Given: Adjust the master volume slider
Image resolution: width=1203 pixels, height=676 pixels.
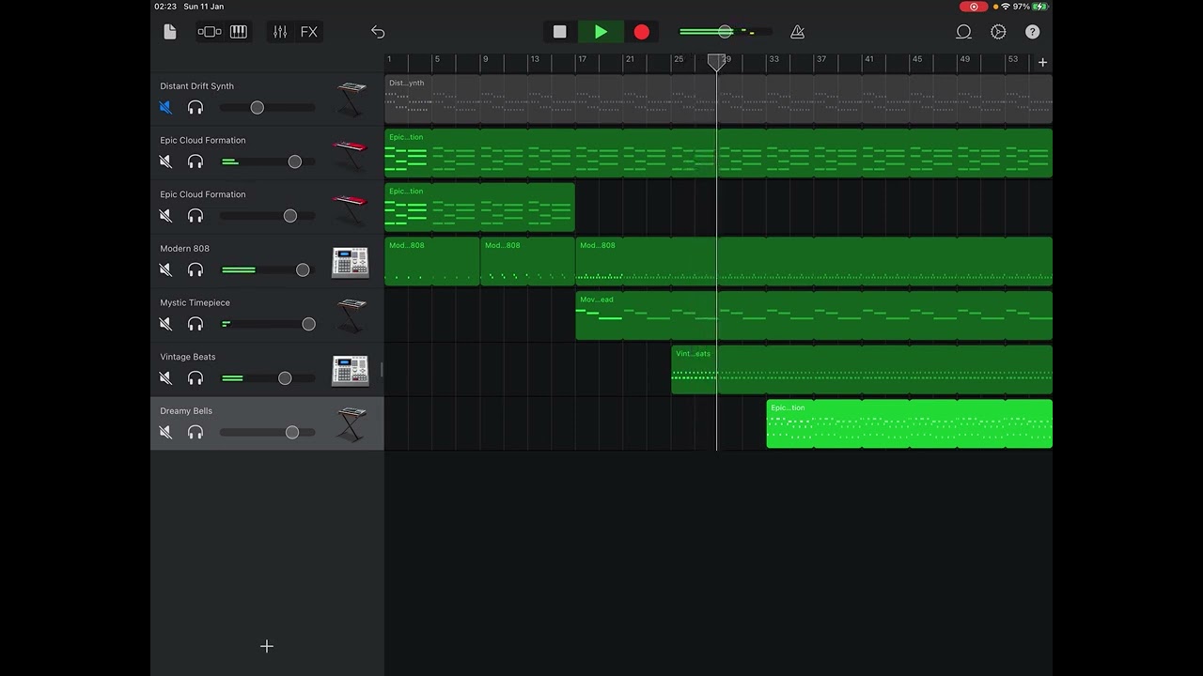Looking at the screenshot, I should [x=726, y=32].
